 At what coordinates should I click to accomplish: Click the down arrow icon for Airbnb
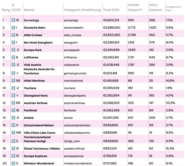pos(13,117)
